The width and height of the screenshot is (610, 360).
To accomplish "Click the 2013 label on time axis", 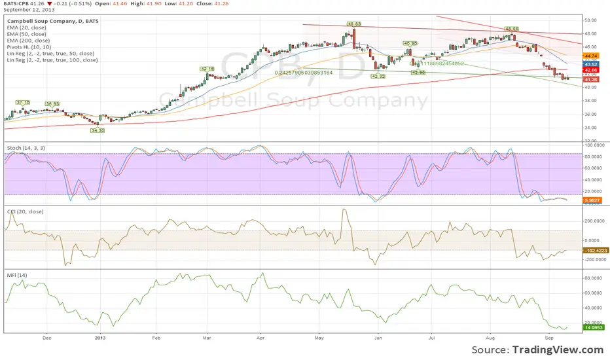I will (100, 338).
